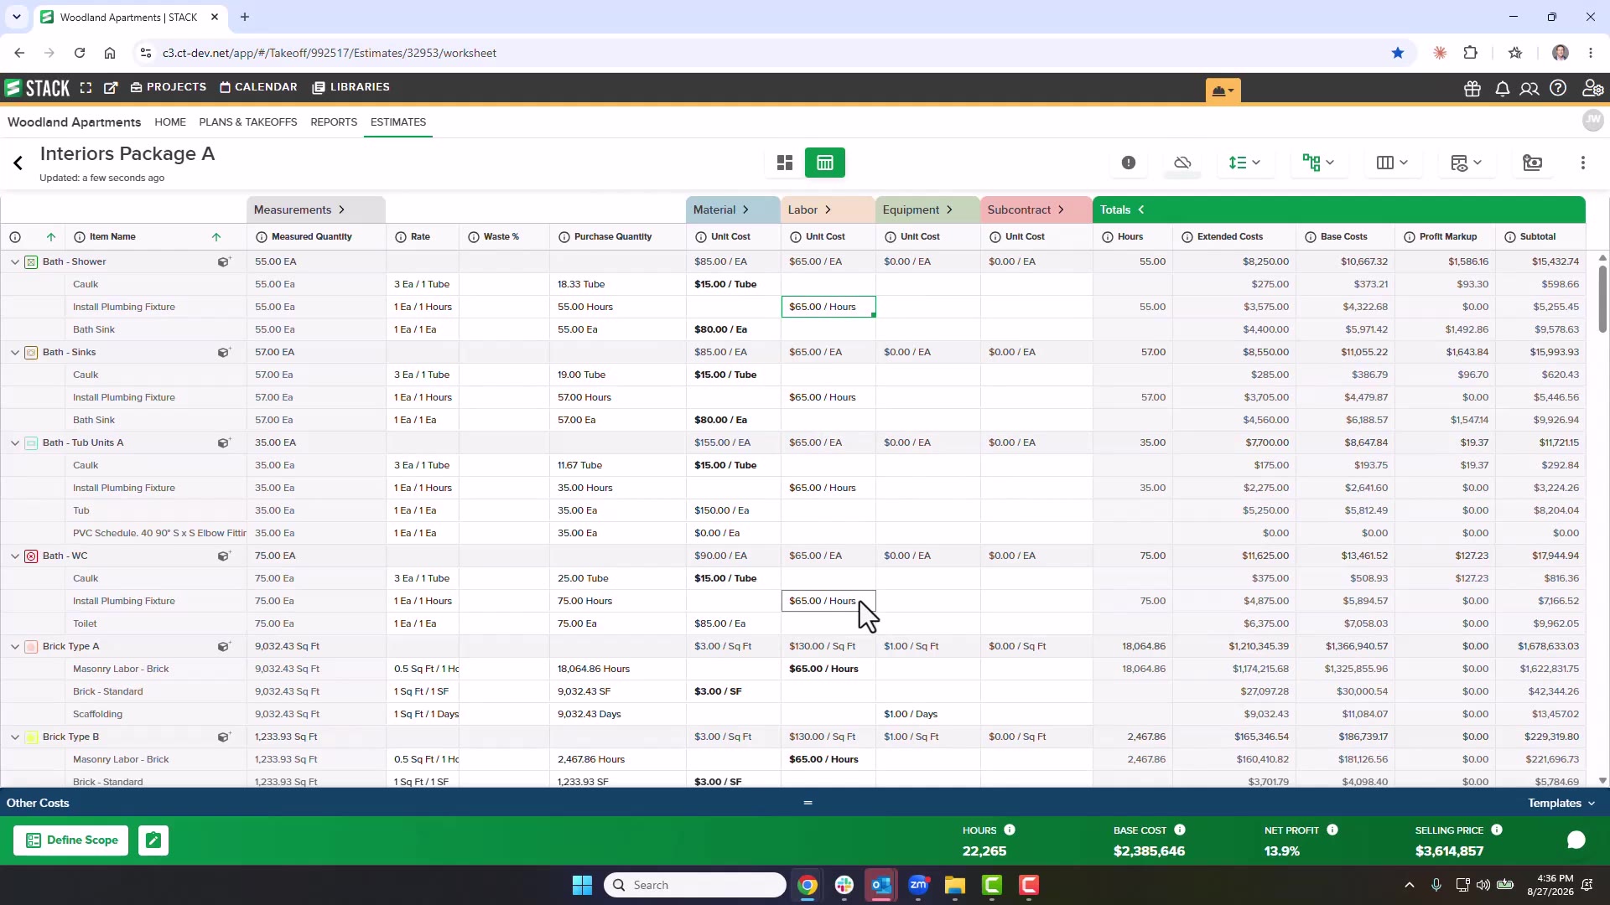Open the Templates dropdown in Other Costs bar
The image size is (1610, 905).
pyautogui.click(x=1561, y=803)
